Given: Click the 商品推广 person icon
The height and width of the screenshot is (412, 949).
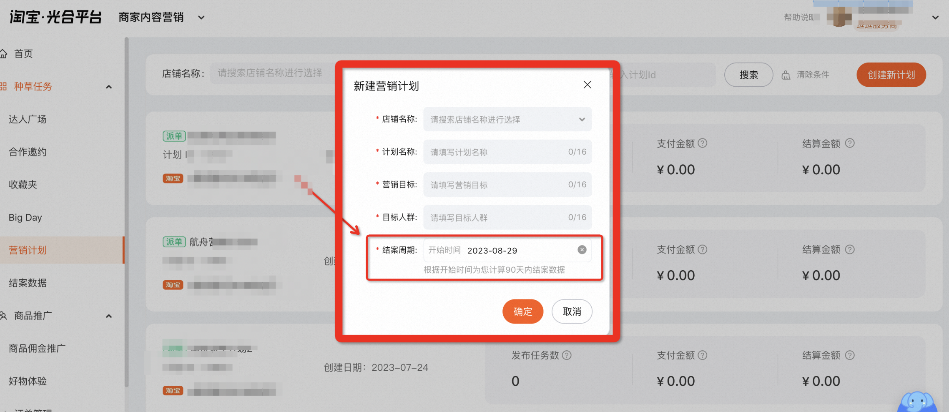Looking at the screenshot, I should point(3,316).
